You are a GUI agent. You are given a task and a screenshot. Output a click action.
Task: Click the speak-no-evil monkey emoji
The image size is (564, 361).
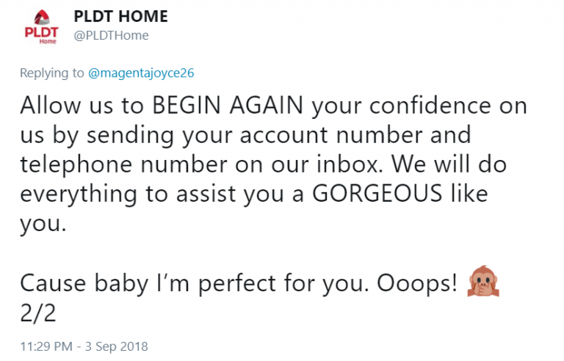click(x=483, y=281)
